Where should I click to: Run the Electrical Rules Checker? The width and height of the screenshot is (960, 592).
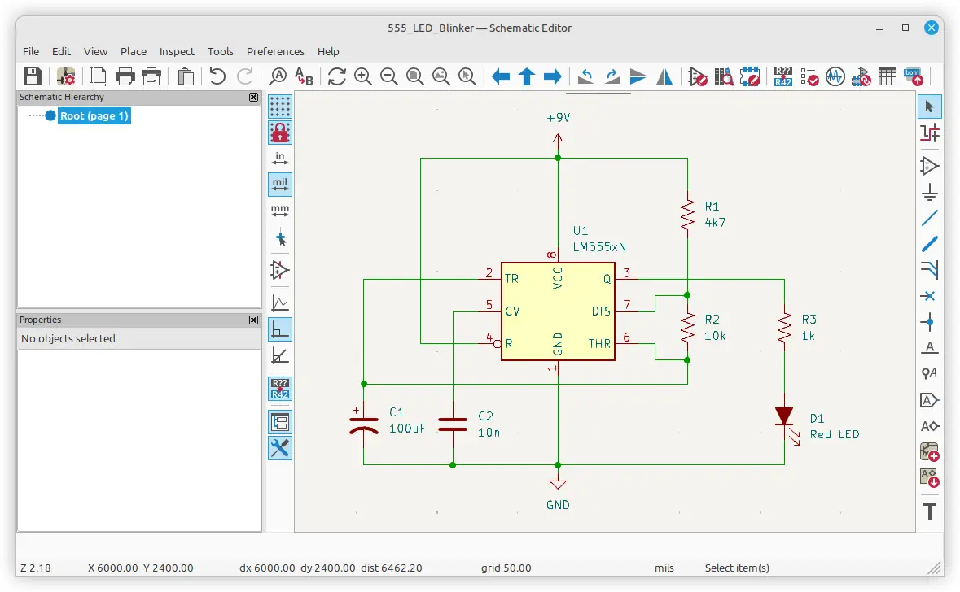coord(809,76)
